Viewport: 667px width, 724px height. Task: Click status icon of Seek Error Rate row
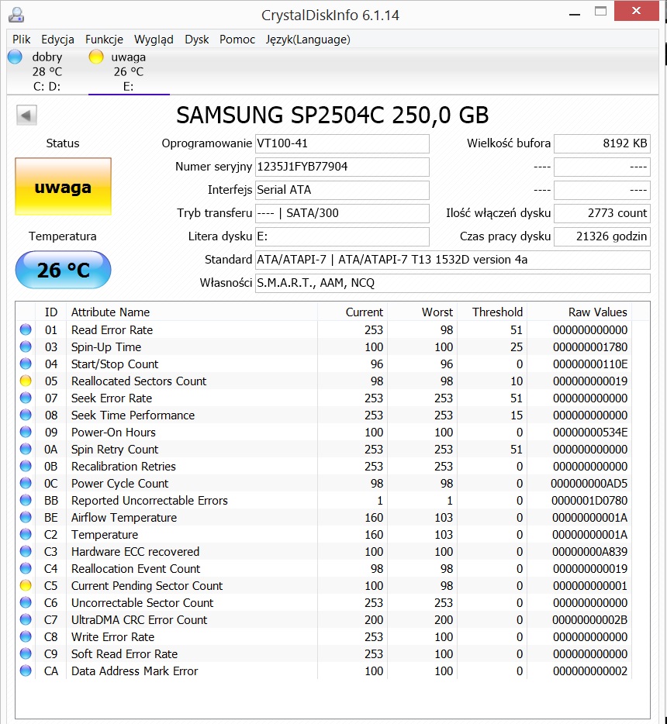click(26, 398)
